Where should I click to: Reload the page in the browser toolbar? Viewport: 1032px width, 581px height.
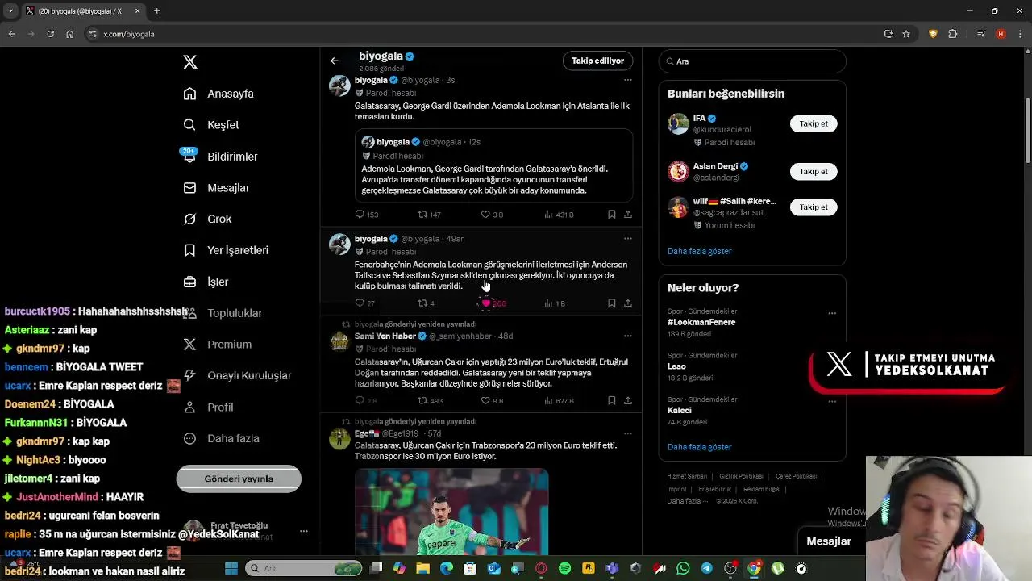click(50, 34)
